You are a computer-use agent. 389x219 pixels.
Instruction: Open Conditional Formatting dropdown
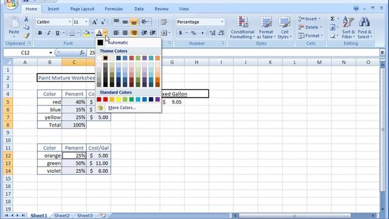242,27
